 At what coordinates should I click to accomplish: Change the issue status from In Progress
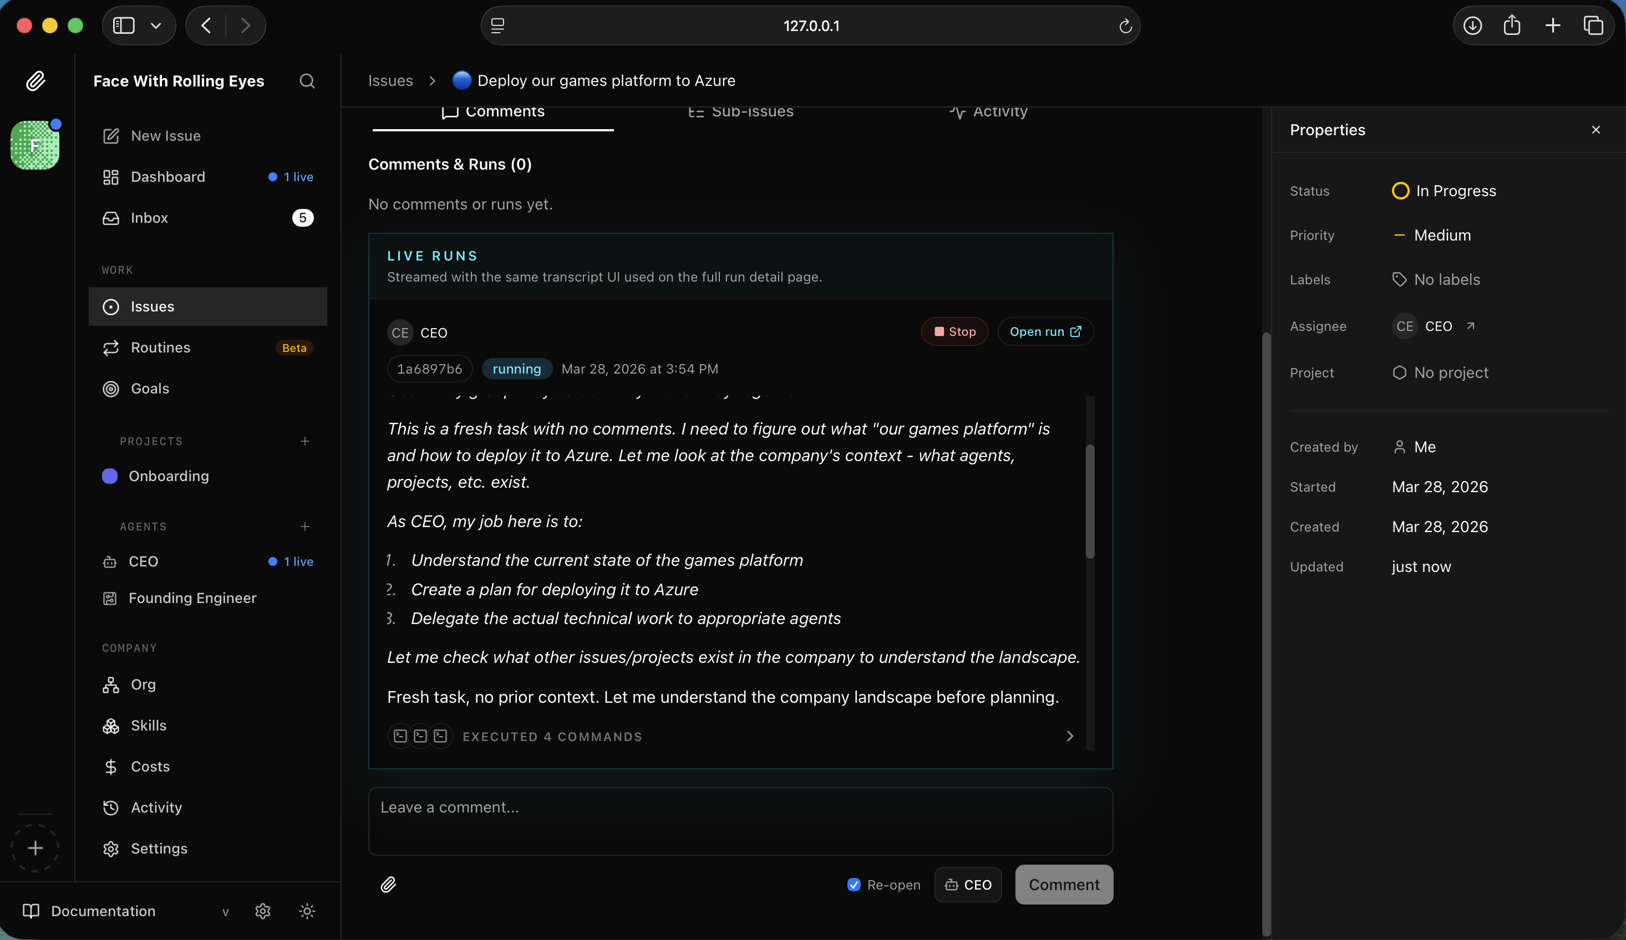pyautogui.click(x=1445, y=190)
